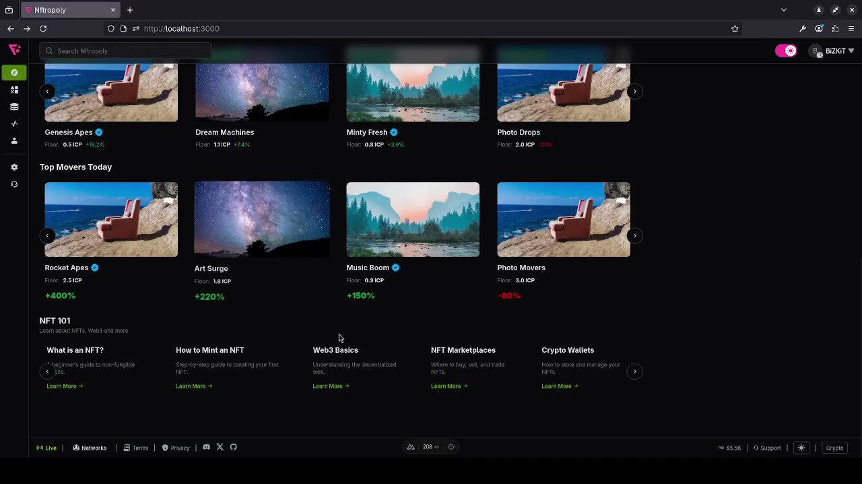Click the Photo Drops collection name
The height and width of the screenshot is (484, 862).
pyautogui.click(x=519, y=132)
